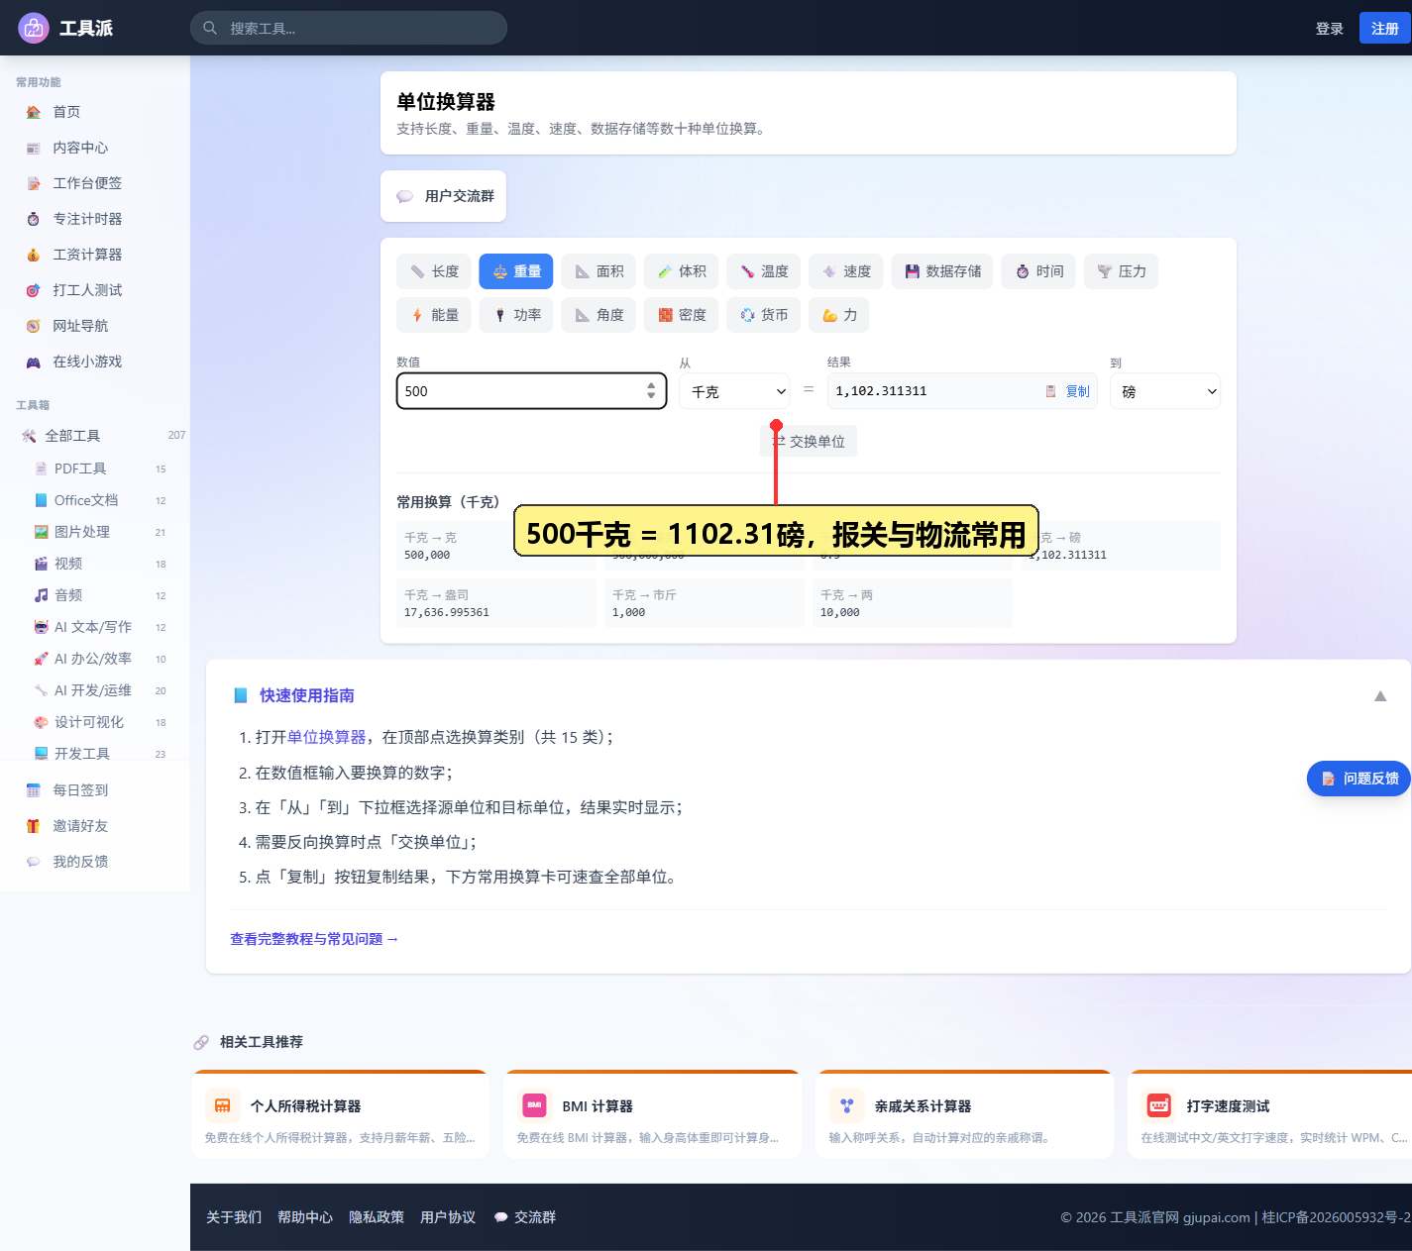This screenshot has width=1412, height=1251.
Task: Open 打工人测试 in the sidebar
Action: pos(95,290)
